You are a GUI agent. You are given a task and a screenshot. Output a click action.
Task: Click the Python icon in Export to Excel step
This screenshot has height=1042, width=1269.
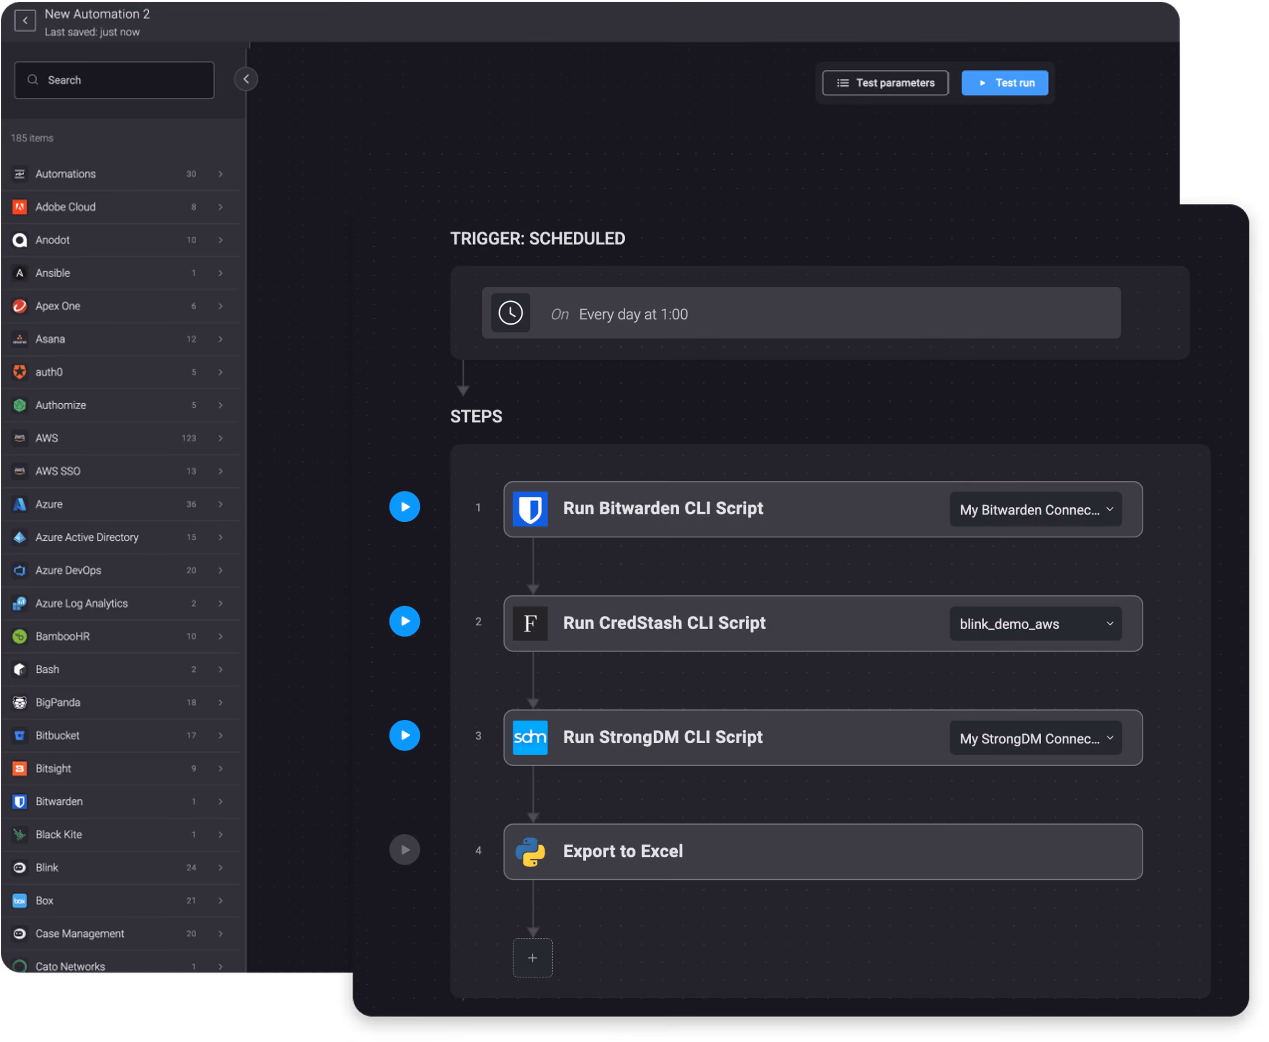pyautogui.click(x=531, y=852)
